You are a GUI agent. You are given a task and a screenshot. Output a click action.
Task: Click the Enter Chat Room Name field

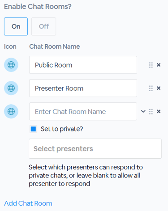[83, 111]
